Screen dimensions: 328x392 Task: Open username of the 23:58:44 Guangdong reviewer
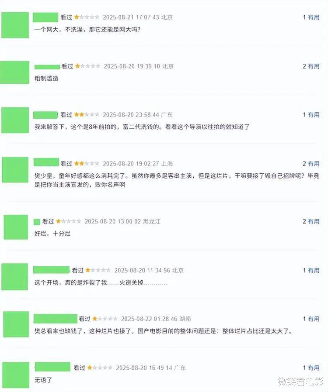(x=45, y=115)
